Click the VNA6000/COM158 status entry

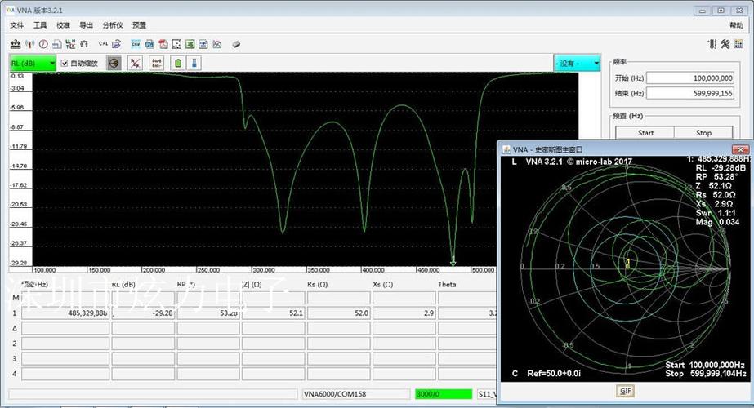coord(356,394)
